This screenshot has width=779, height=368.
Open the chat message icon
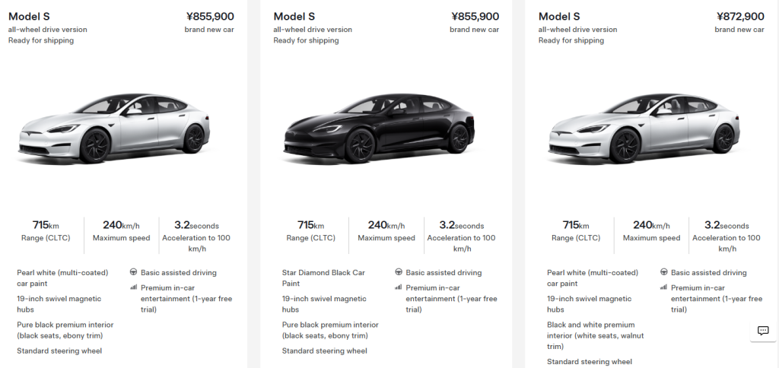[762, 331]
